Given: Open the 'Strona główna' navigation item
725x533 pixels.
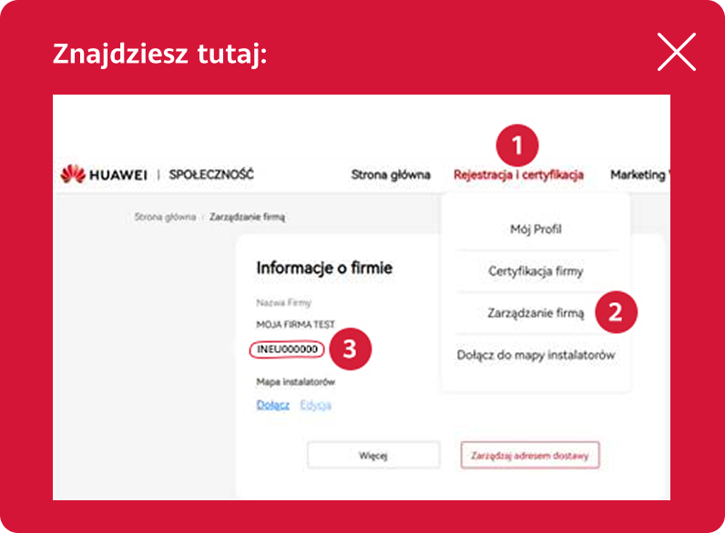Looking at the screenshot, I should tap(391, 175).
